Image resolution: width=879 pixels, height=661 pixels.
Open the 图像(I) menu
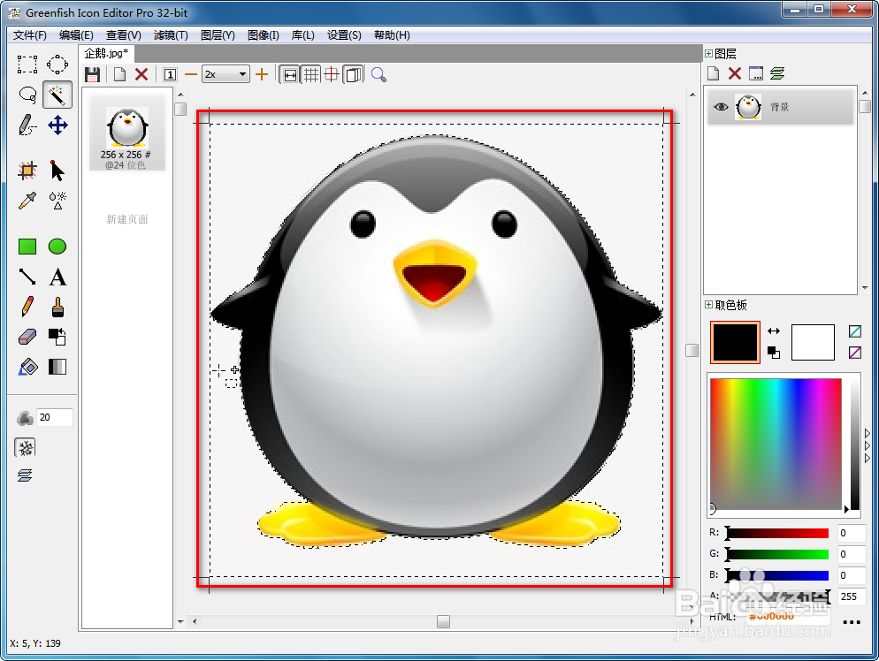(x=263, y=35)
